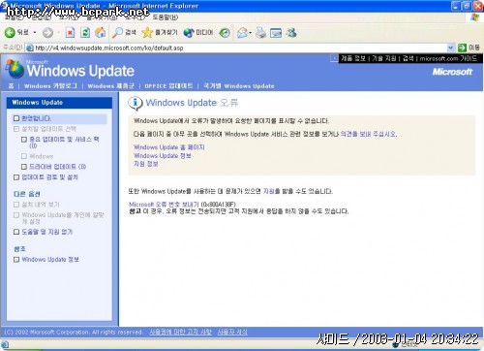Select 설치할 업데이트 선택 in the sidebar
Image resolution: width=484 pixels, height=351 pixels.
(x=48, y=129)
